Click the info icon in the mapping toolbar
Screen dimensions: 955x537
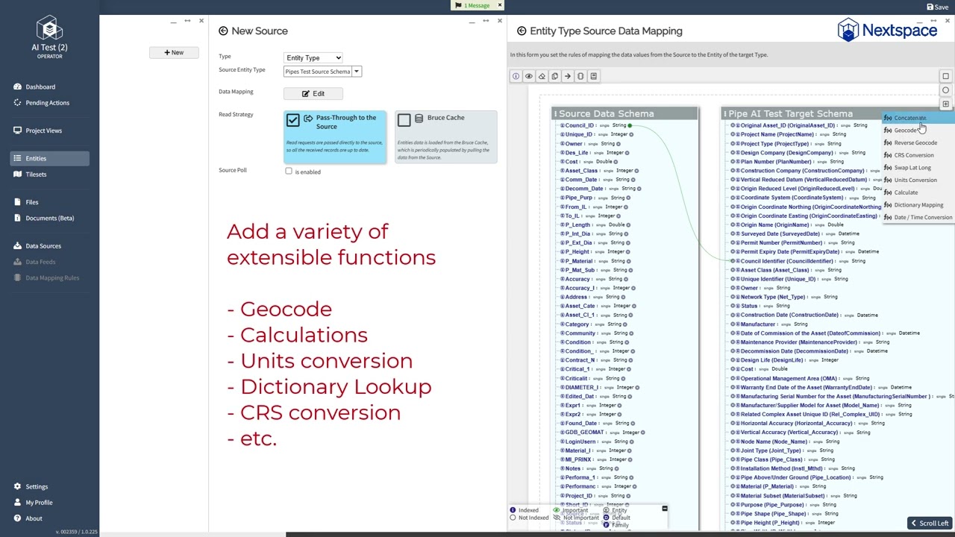(516, 76)
